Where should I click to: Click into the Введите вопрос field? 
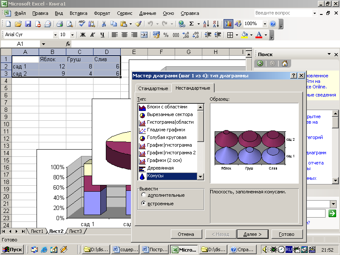[x=283, y=13]
